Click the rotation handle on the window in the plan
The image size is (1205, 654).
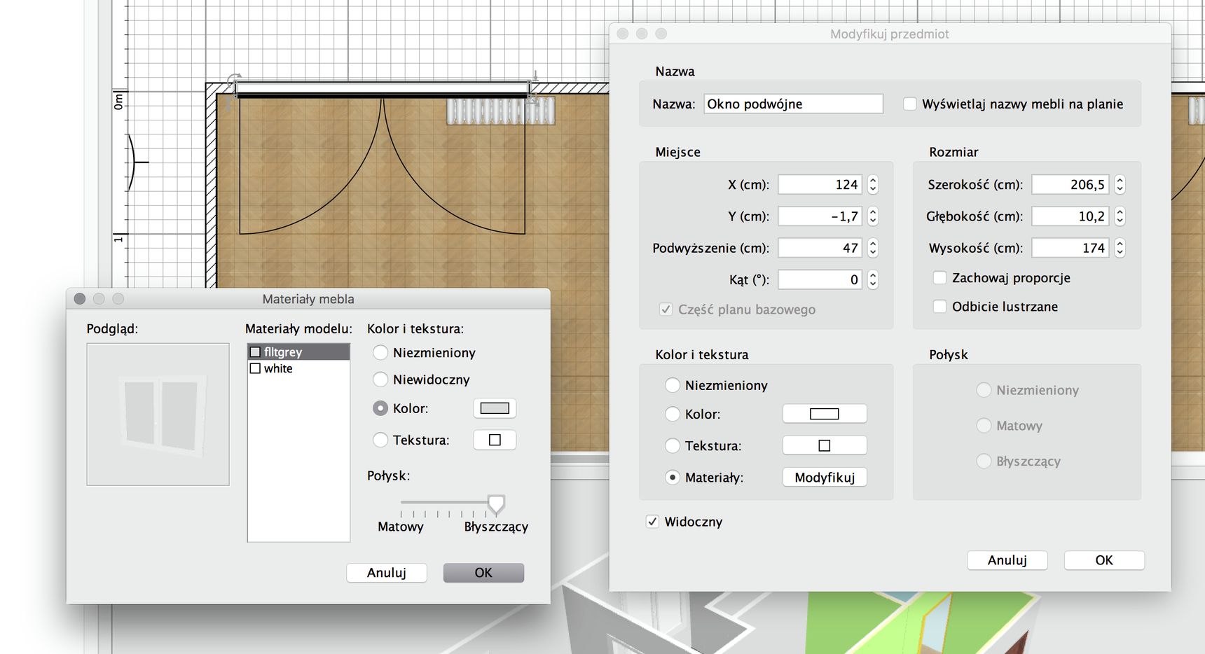pyautogui.click(x=234, y=81)
